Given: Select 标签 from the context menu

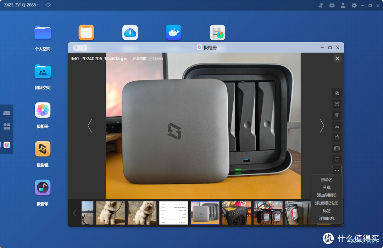Looking at the screenshot, I should click(x=327, y=211).
